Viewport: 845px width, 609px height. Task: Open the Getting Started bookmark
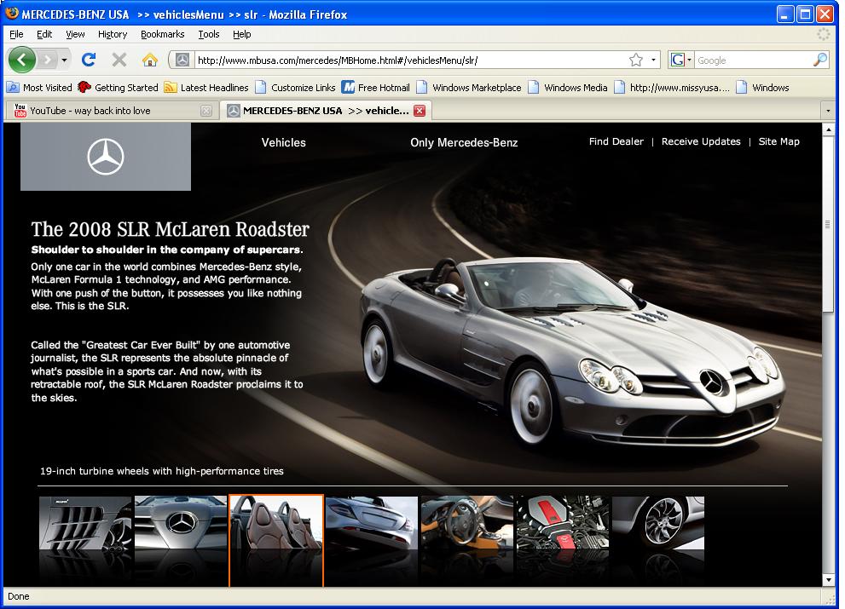[x=118, y=87]
